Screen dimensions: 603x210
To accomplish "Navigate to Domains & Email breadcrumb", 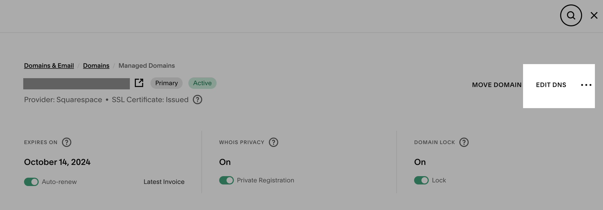I will pos(49,65).
